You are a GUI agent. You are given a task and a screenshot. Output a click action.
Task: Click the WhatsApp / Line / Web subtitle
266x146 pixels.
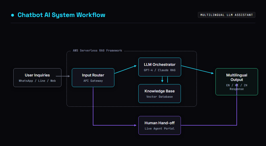coord(37,81)
